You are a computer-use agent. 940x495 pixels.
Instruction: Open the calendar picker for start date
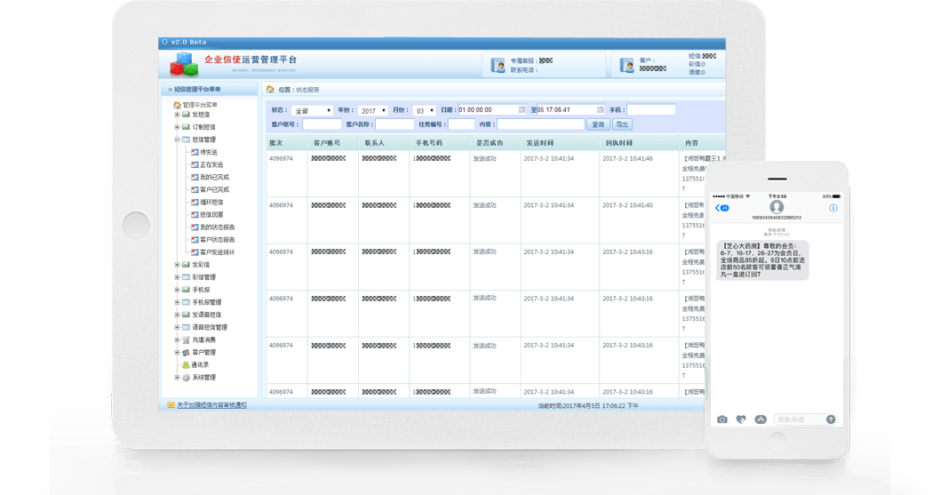525,110
